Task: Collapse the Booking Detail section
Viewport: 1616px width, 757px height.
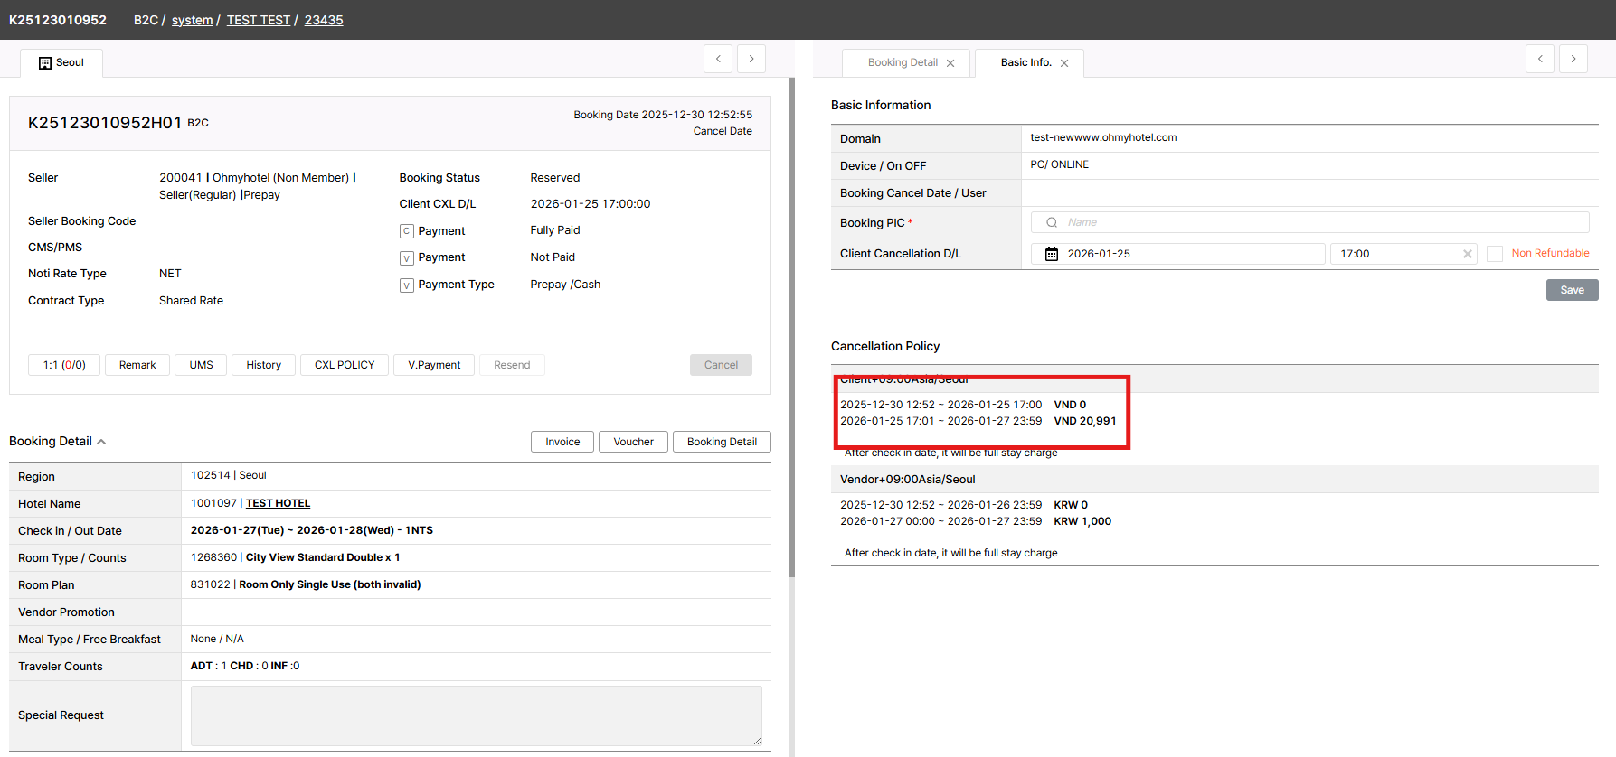Action: point(101,442)
